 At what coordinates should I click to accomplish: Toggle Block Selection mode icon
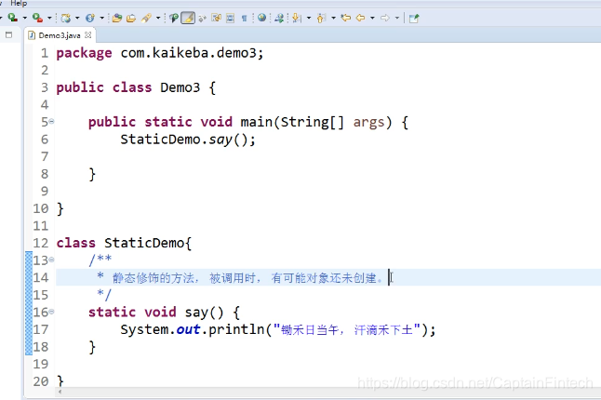(216, 18)
